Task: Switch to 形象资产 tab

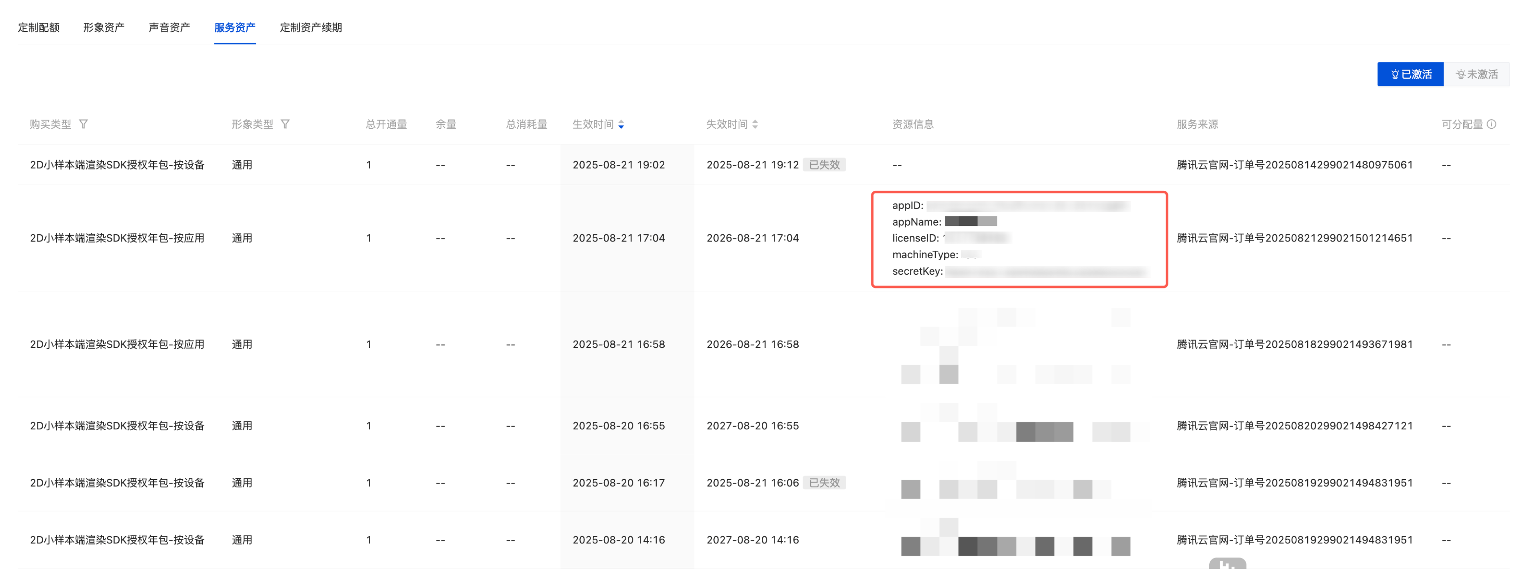Action: 104,28
